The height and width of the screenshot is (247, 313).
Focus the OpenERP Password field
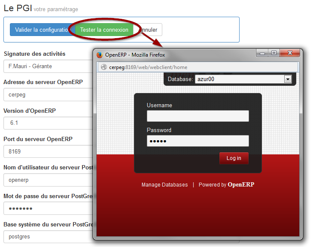click(x=198, y=141)
